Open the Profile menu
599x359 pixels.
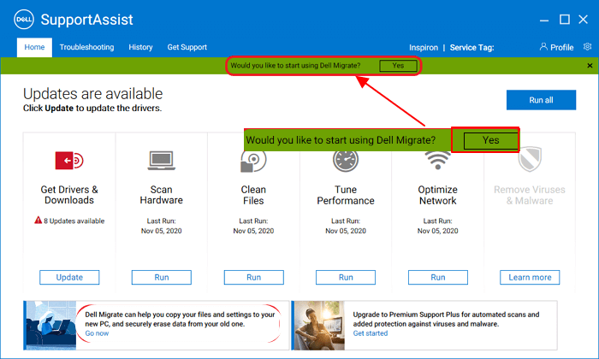coord(556,47)
